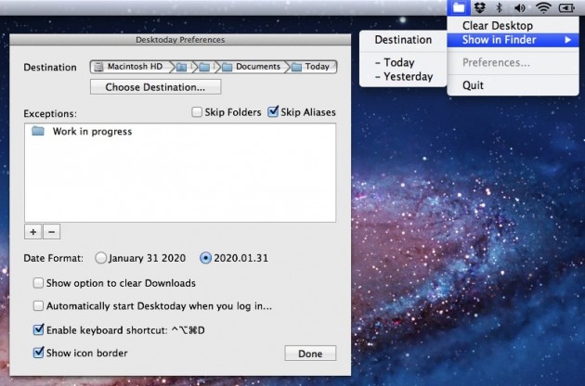Select the Today folder in path bar
This screenshot has width=585, height=386.
point(310,67)
